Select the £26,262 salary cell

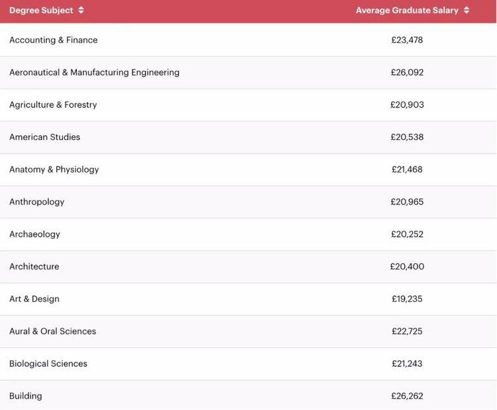pos(407,396)
